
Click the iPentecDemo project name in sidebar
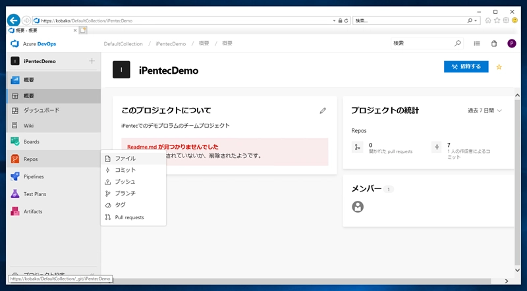[40, 61]
